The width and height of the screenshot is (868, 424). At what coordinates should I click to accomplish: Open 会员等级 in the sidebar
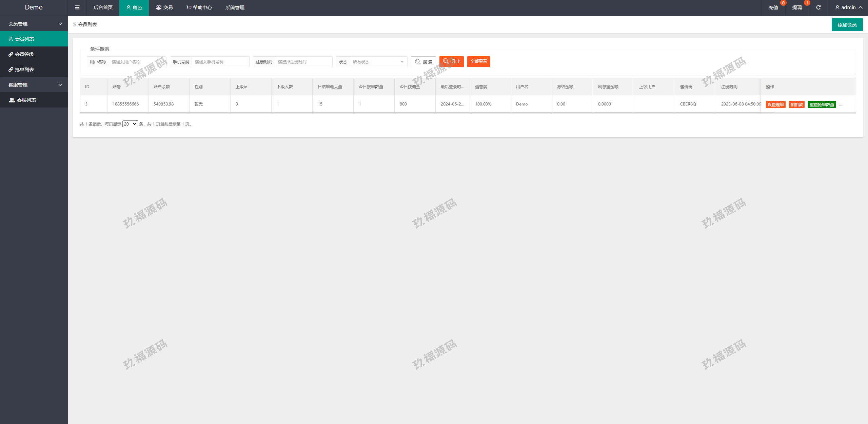tap(24, 54)
